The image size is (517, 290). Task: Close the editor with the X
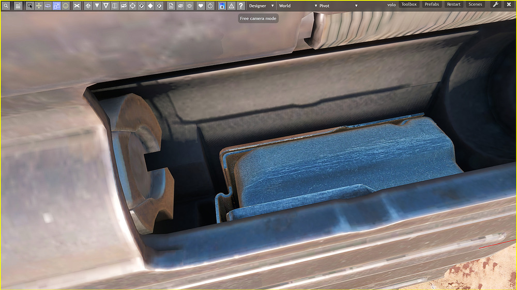(509, 5)
